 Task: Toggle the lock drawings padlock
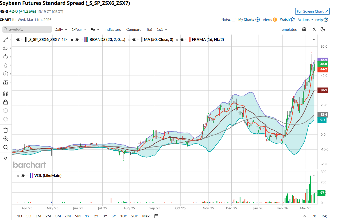tap(6, 102)
